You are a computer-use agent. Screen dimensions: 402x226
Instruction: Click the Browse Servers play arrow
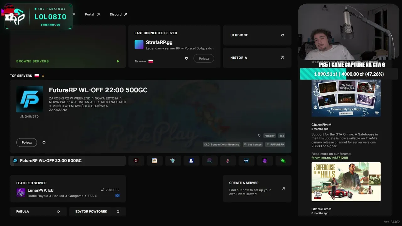tap(118, 61)
